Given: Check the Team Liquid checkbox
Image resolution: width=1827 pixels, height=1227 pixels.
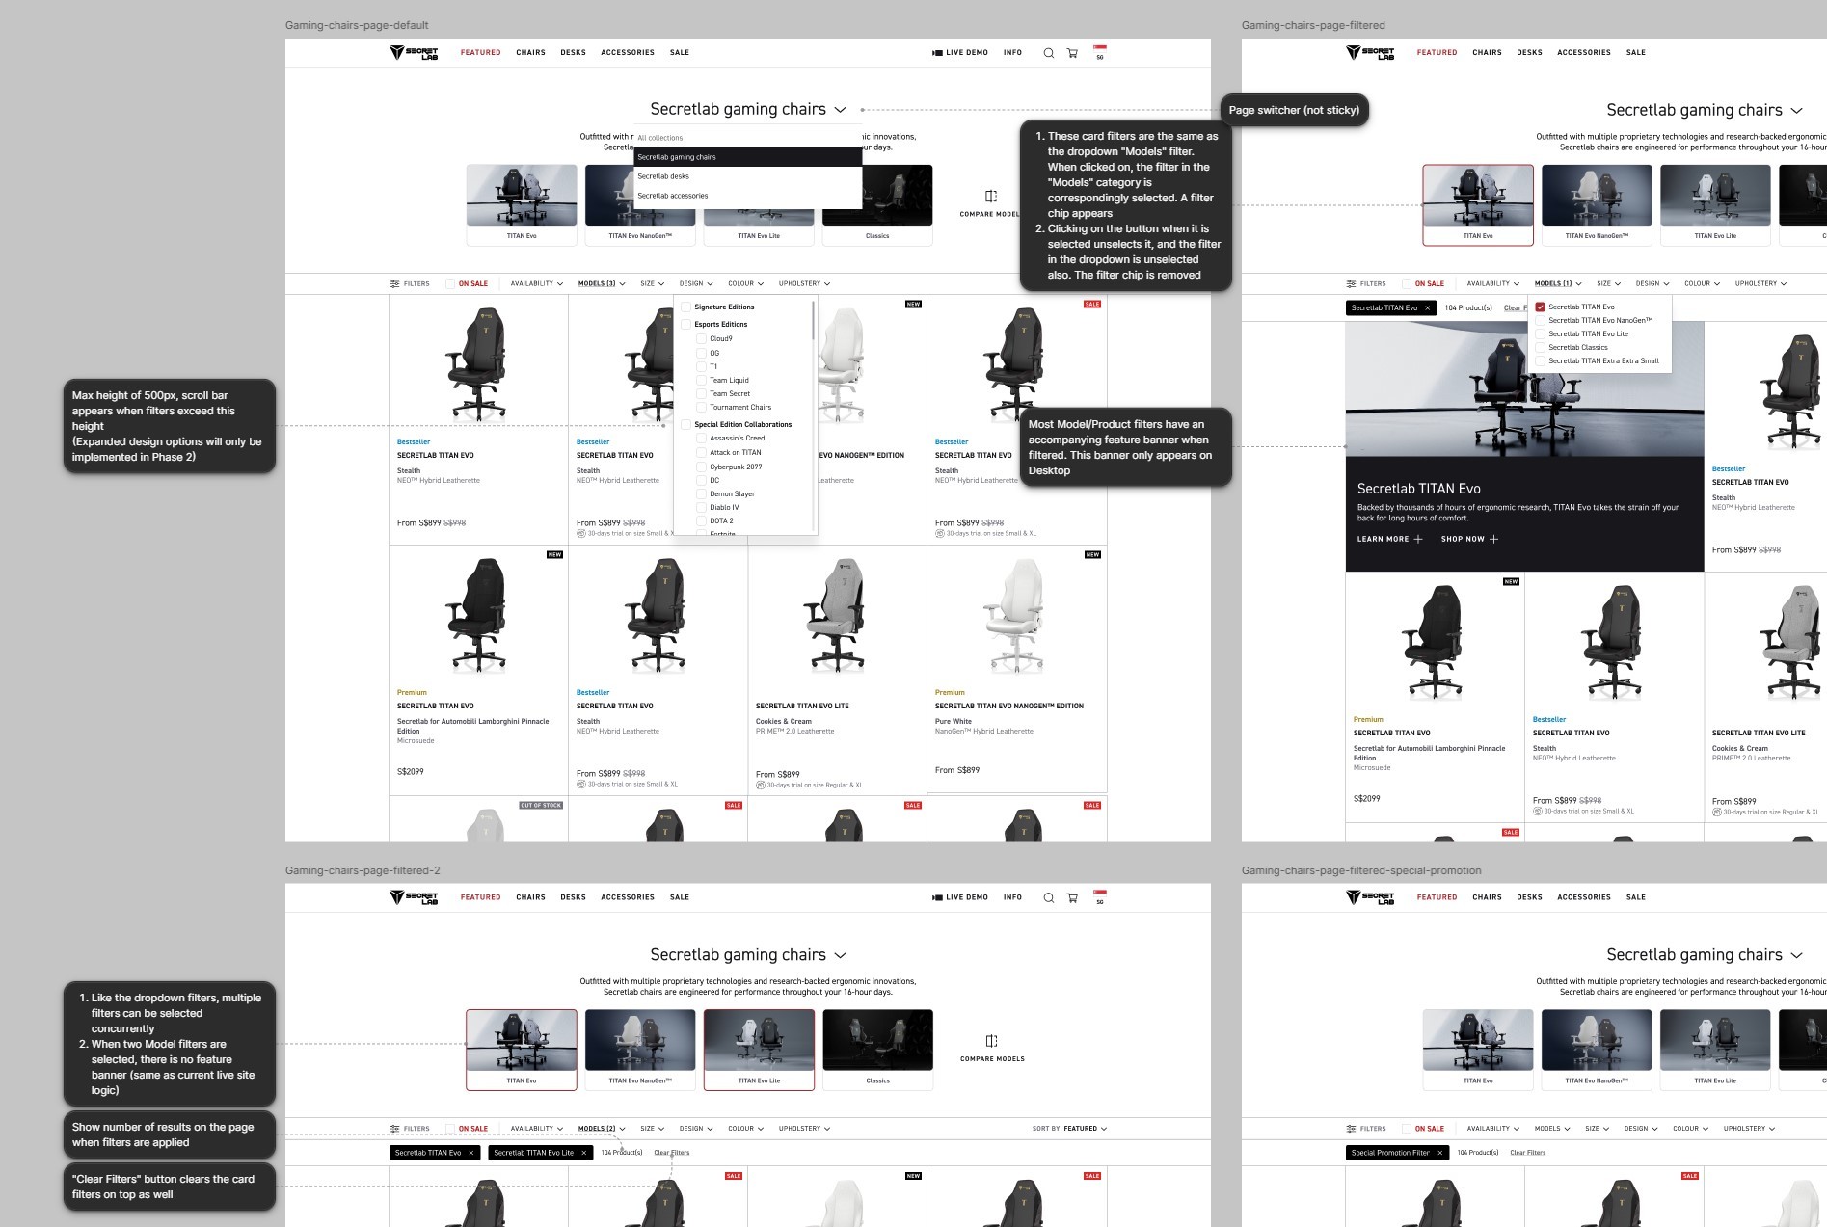Looking at the screenshot, I should pyautogui.click(x=701, y=381).
